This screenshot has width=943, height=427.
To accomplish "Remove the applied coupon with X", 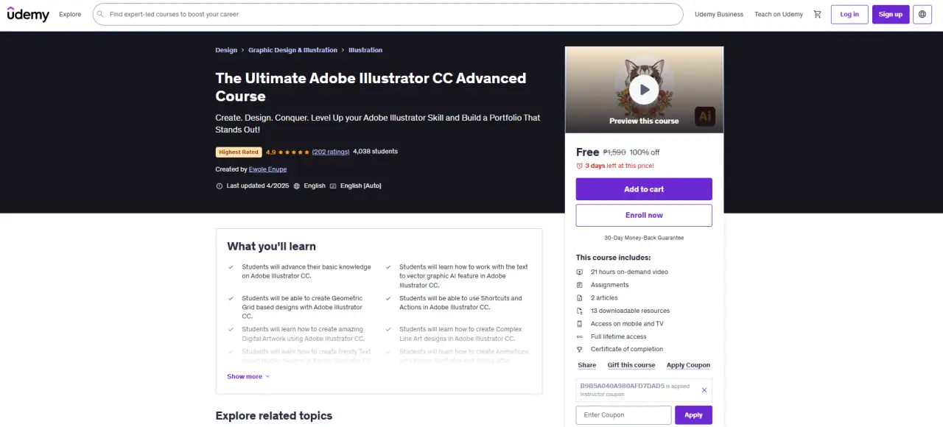I will pos(704,390).
